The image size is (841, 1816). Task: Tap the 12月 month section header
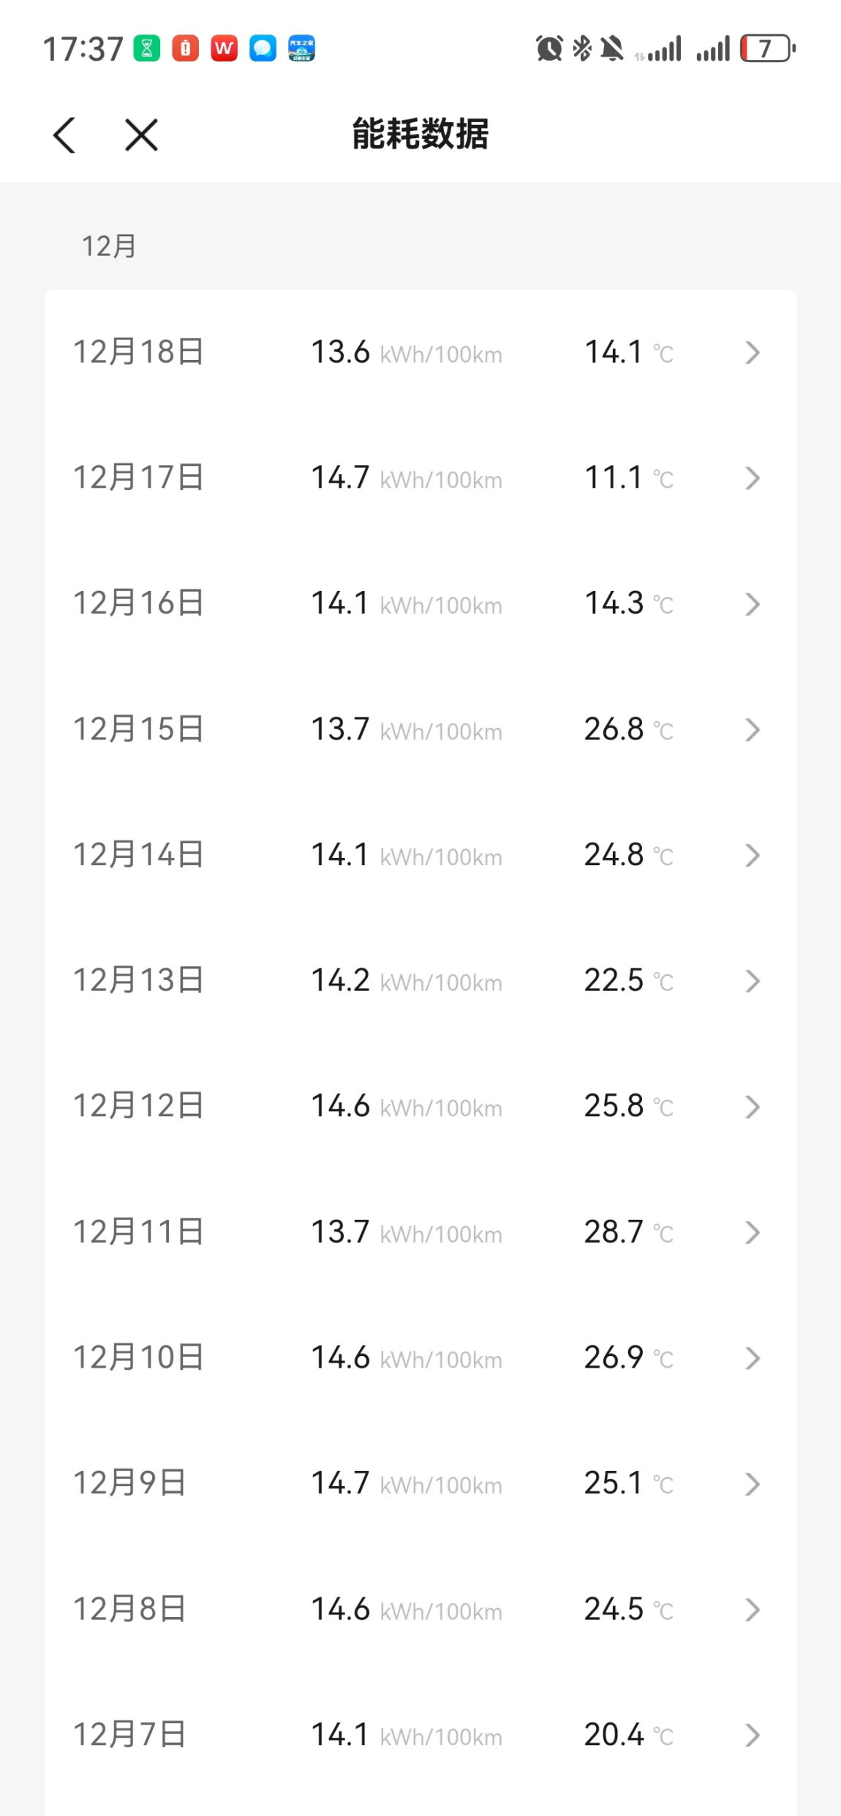click(108, 246)
